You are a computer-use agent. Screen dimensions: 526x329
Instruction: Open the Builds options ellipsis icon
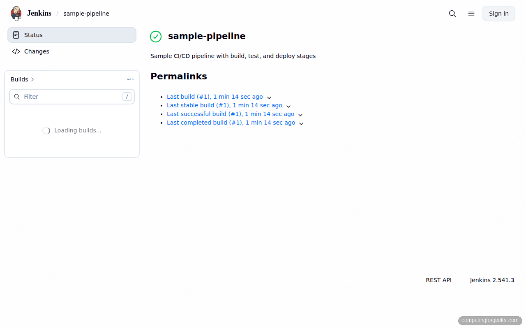(130, 79)
